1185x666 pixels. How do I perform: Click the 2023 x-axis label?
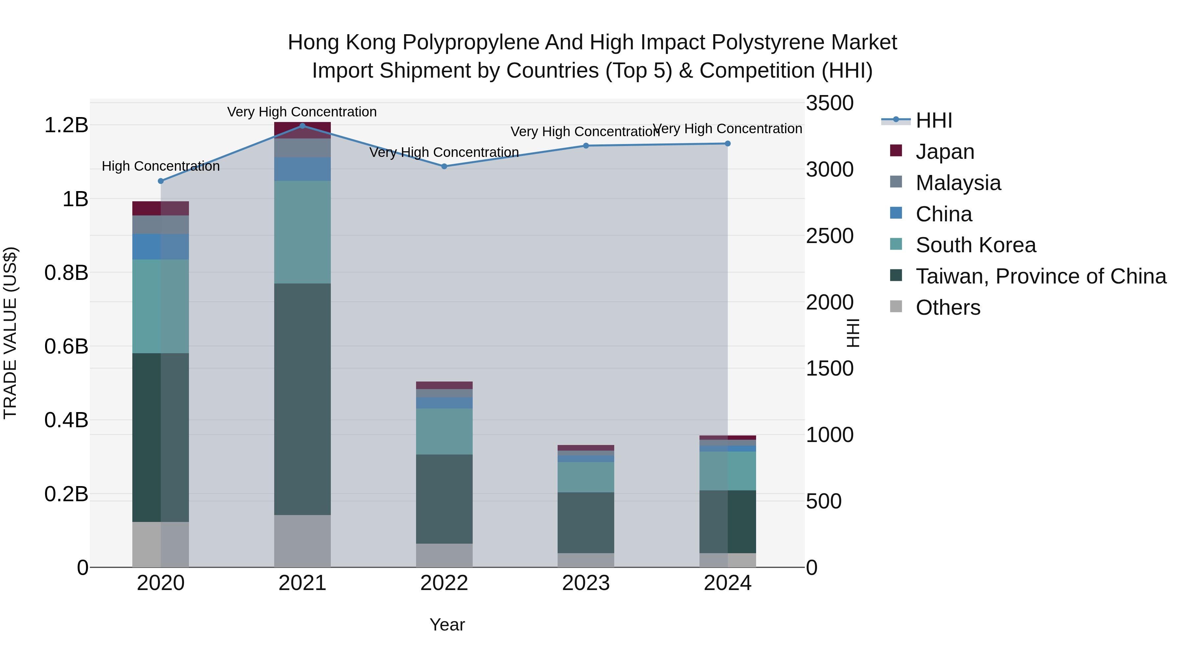[586, 583]
